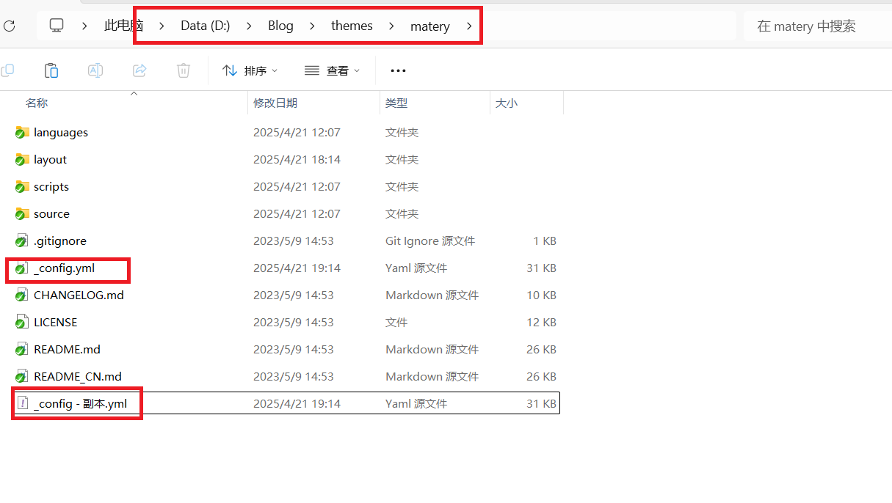Select the _config.yml file
This screenshot has width=892, height=503.
point(64,268)
